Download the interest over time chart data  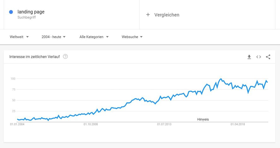(249, 57)
